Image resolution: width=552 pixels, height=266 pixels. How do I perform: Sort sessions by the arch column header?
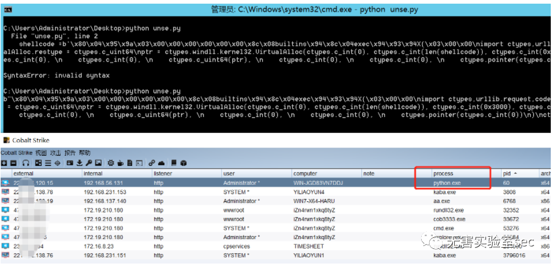click(545, 174)
